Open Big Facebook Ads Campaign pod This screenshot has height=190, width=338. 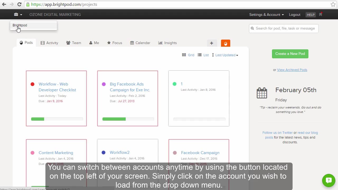tap(130, 87)
